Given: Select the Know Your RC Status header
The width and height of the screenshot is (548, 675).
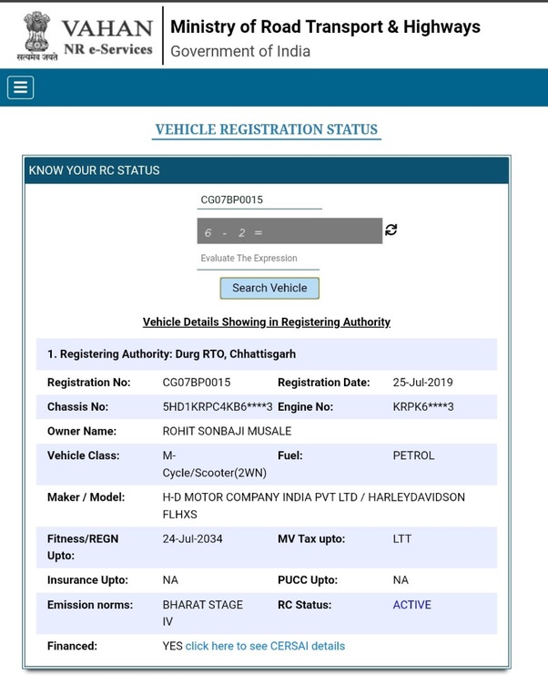Looking at the screenshot, I should coord(94,170).
